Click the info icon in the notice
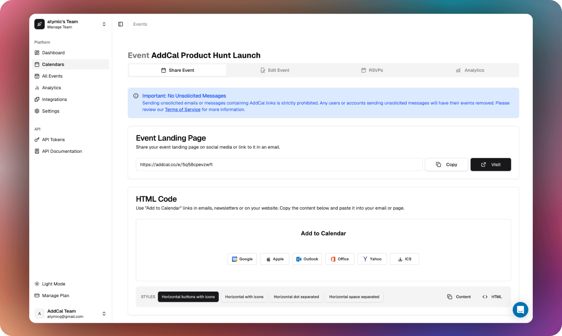Image resolution: width=562 pixels, height=336 pixels. click(136, 96)
